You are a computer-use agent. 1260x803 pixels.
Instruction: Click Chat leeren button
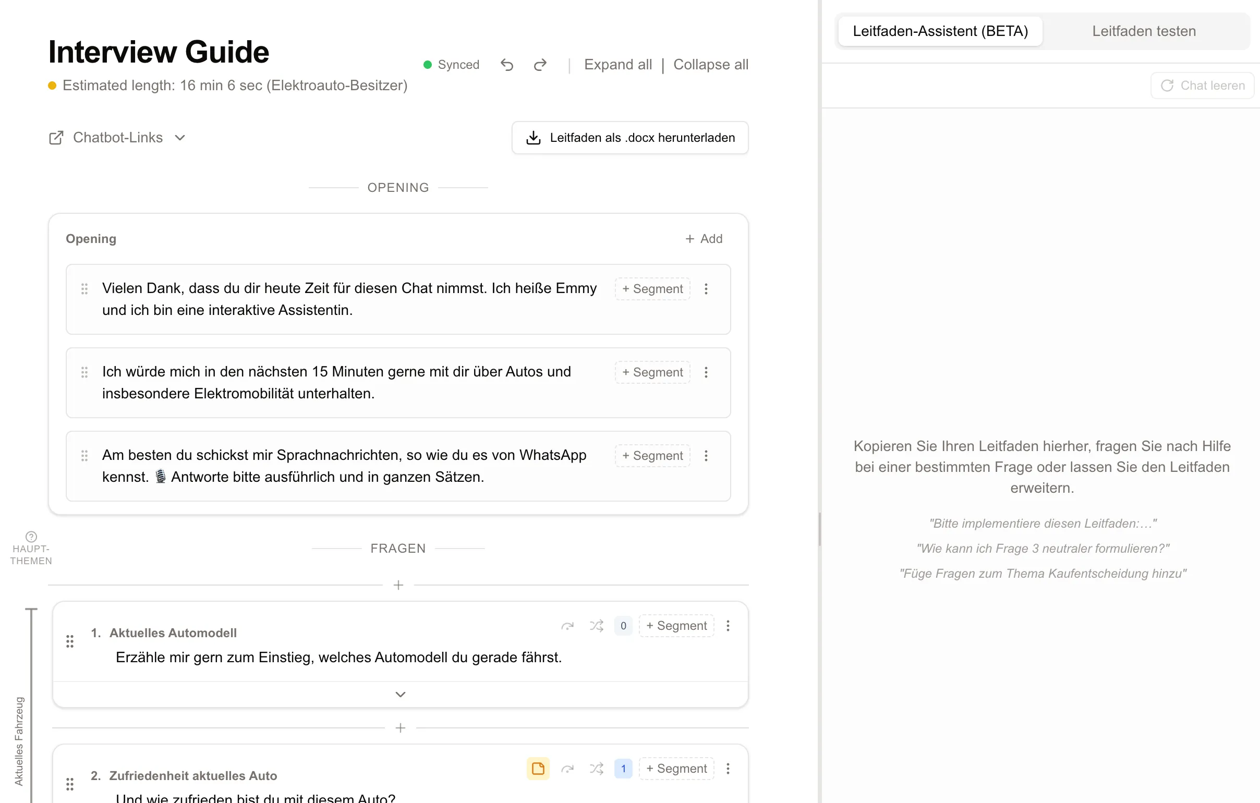point(1203,86)
